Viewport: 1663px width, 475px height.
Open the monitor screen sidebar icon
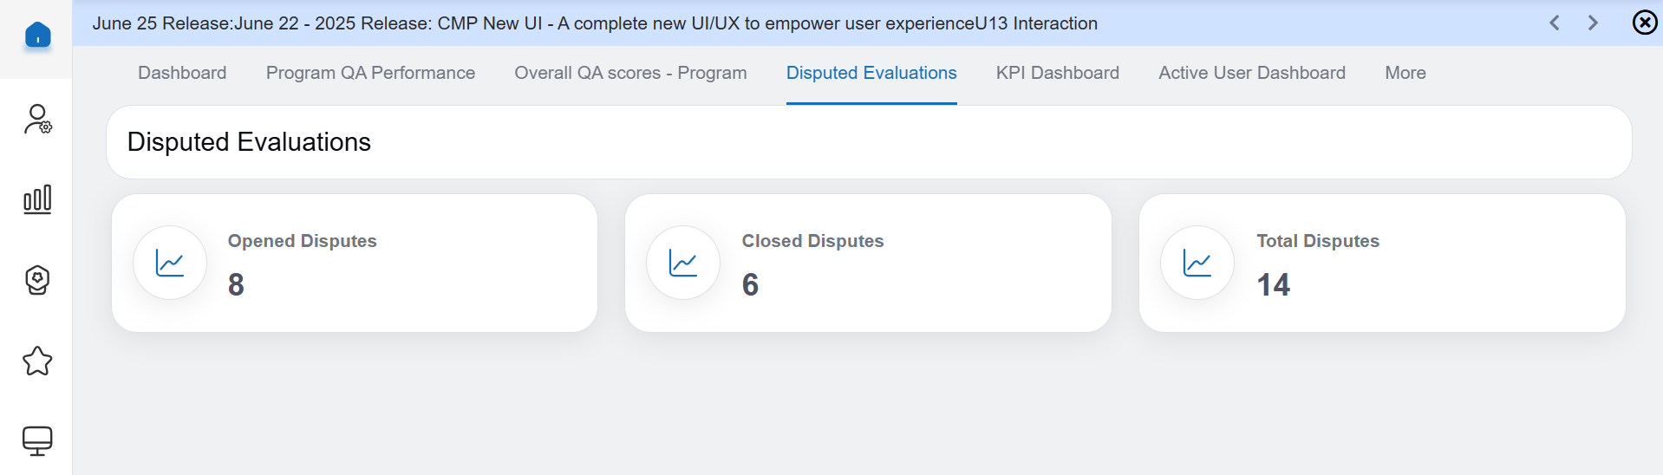37,440
